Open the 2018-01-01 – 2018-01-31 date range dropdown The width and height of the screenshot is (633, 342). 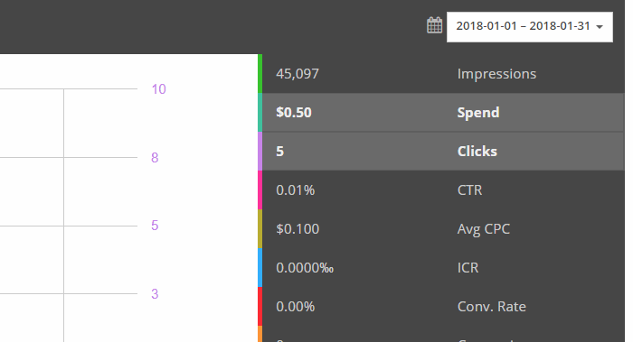530,26
